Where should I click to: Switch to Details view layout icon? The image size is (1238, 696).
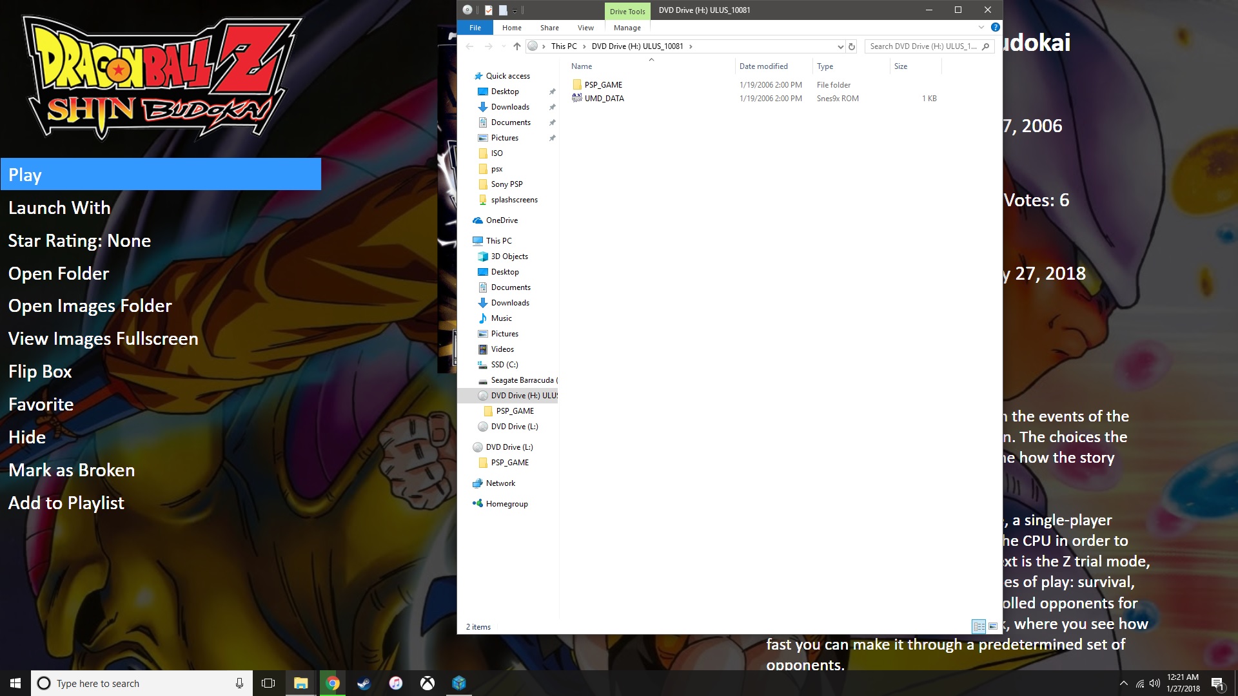(979, 626)
